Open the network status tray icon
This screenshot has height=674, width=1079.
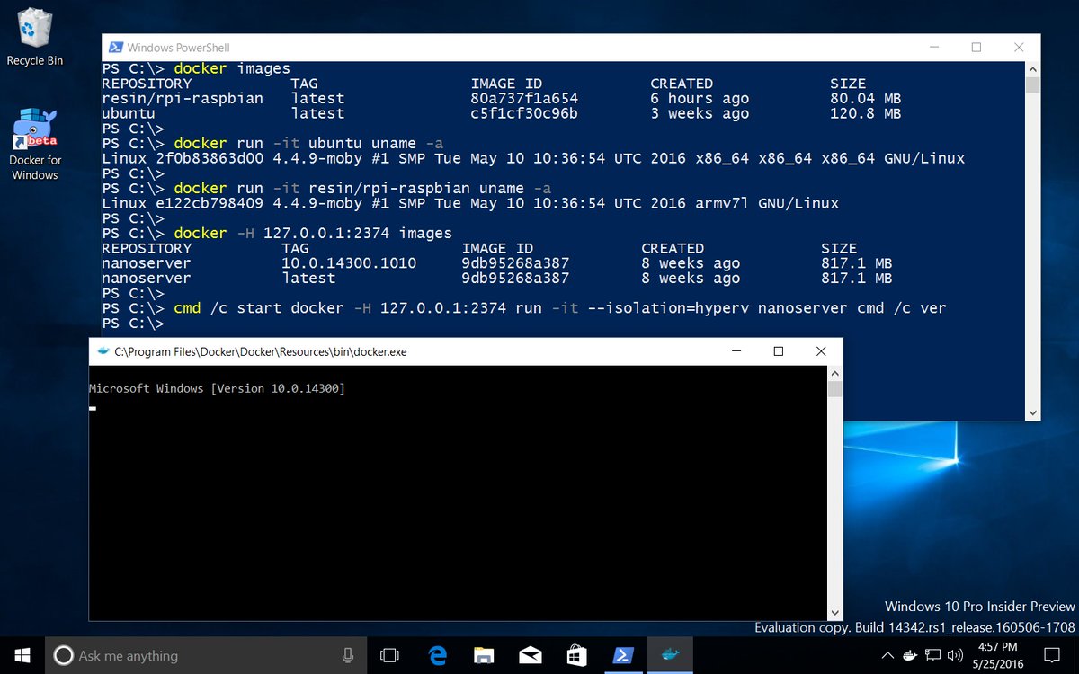point(933,654)
